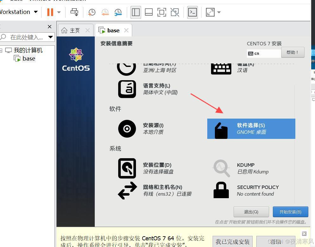Click the CentOS logo
The height and width of the screenshot is (247, 315).
76,60
